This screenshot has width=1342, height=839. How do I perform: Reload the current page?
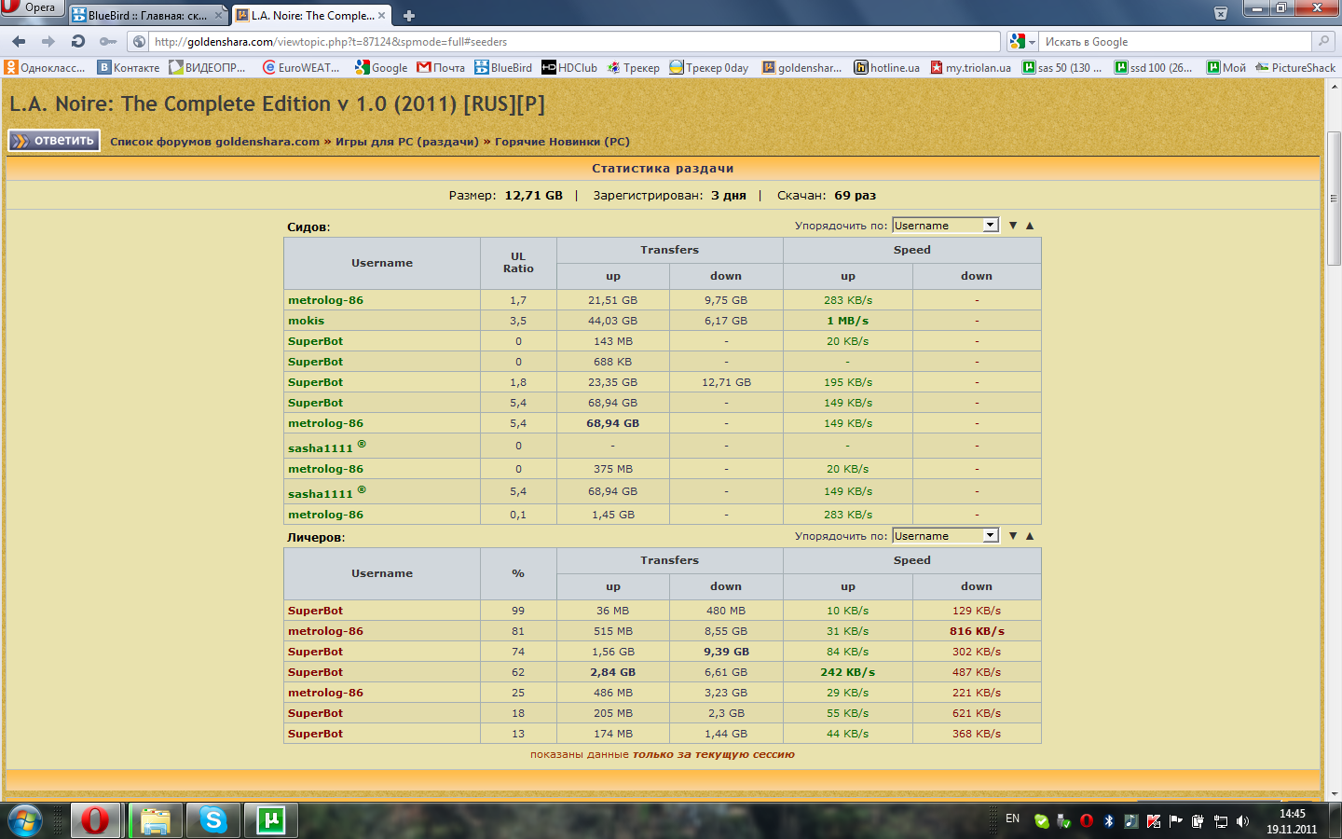pos(78,41)
